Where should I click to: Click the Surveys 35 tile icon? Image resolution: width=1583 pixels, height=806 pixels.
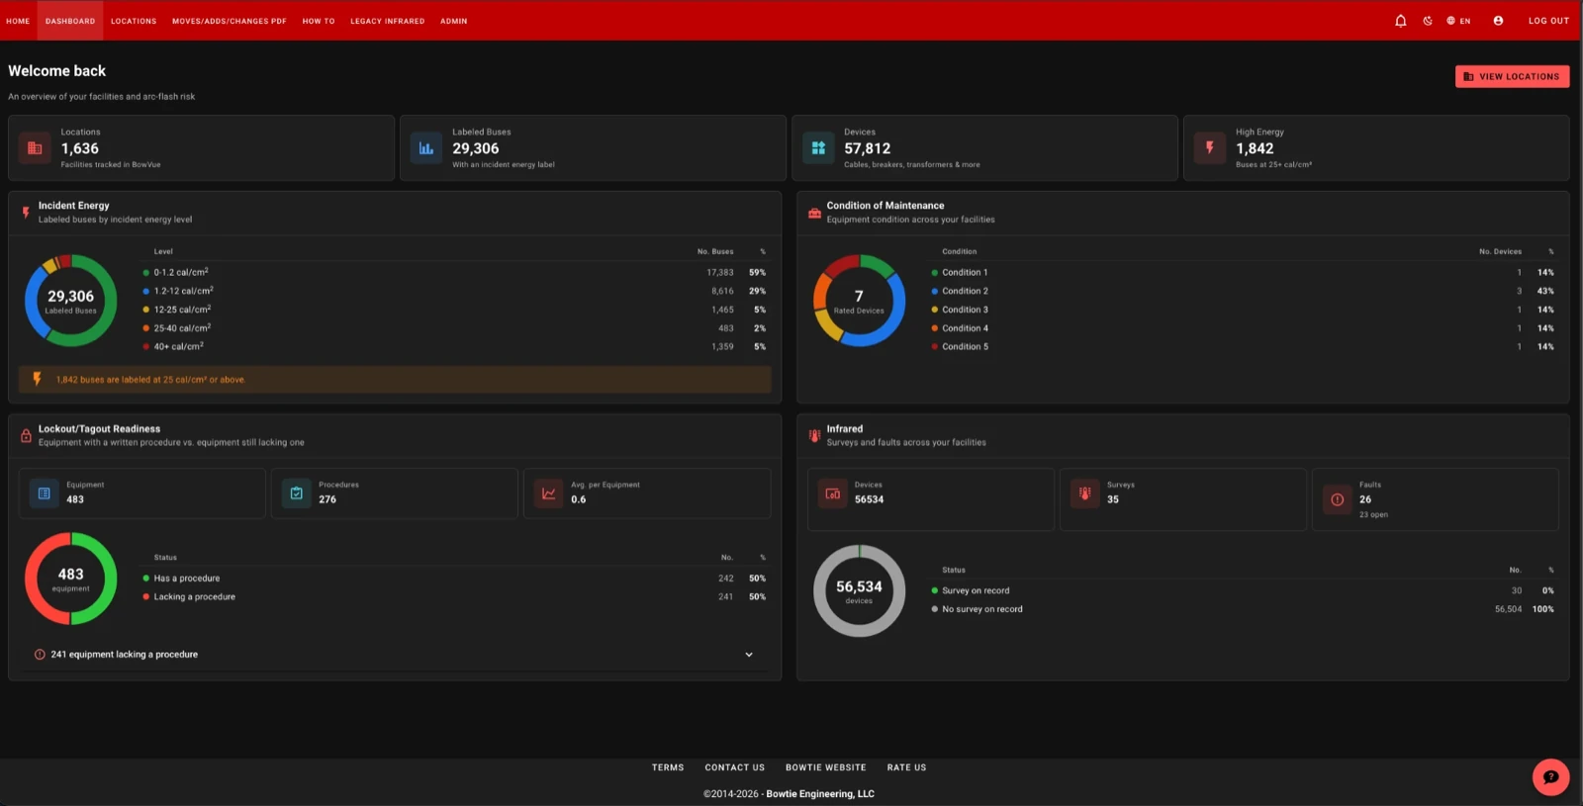pyautogui.click(x=1085, y=493)
